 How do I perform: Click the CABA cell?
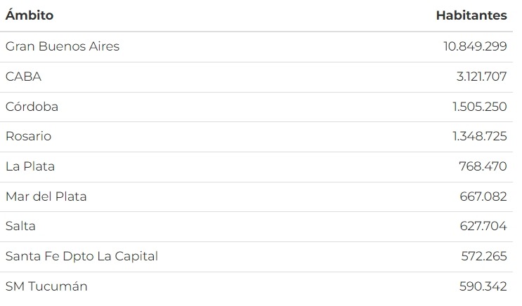pos(23,76)
